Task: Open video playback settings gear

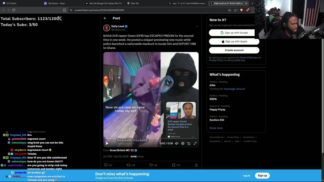Action: pyautogui.click(x=183, y=143)
